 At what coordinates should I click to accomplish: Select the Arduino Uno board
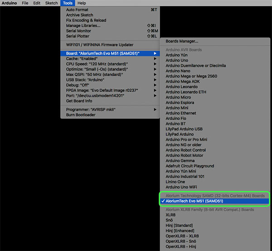coord(215,60)
